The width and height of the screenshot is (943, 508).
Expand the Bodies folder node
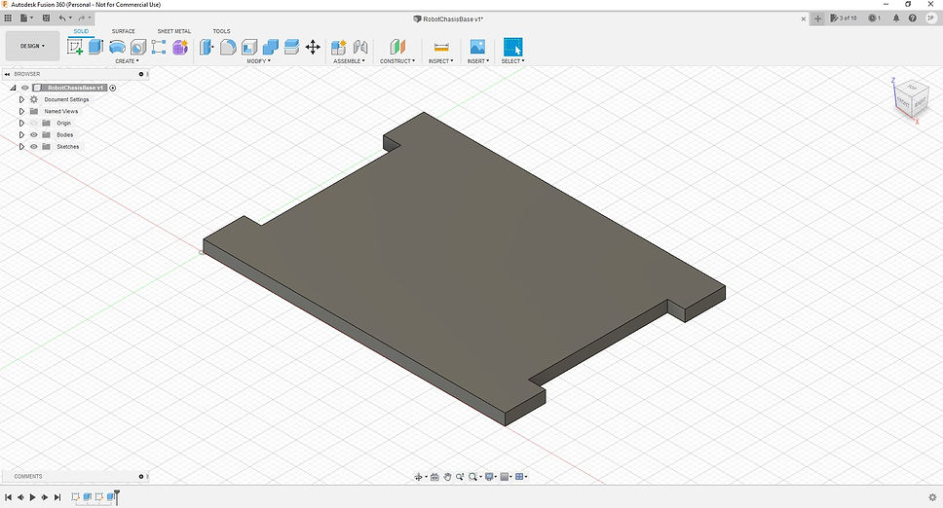[21, 135]
